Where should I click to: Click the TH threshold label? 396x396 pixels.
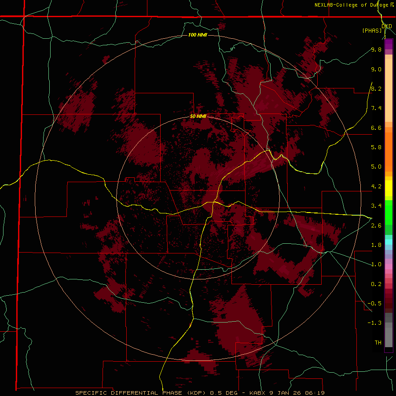[x=378, y=343]
